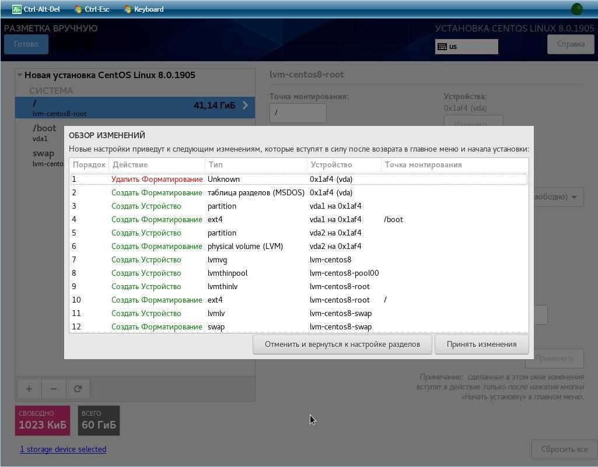This screenshot has height=467, width=598.
Task: Open the on-screen Keyboard
Action: pyautogui.click(x=144, y=9)
